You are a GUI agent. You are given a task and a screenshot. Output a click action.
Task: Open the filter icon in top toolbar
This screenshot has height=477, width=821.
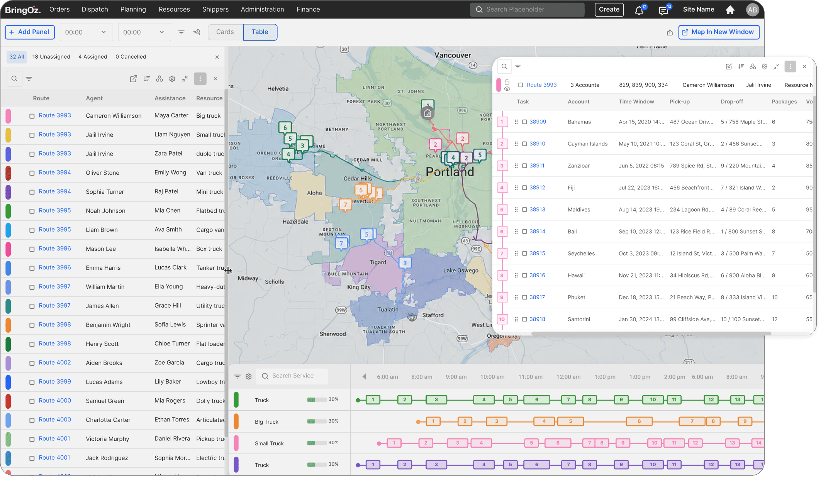coord(181,32)
